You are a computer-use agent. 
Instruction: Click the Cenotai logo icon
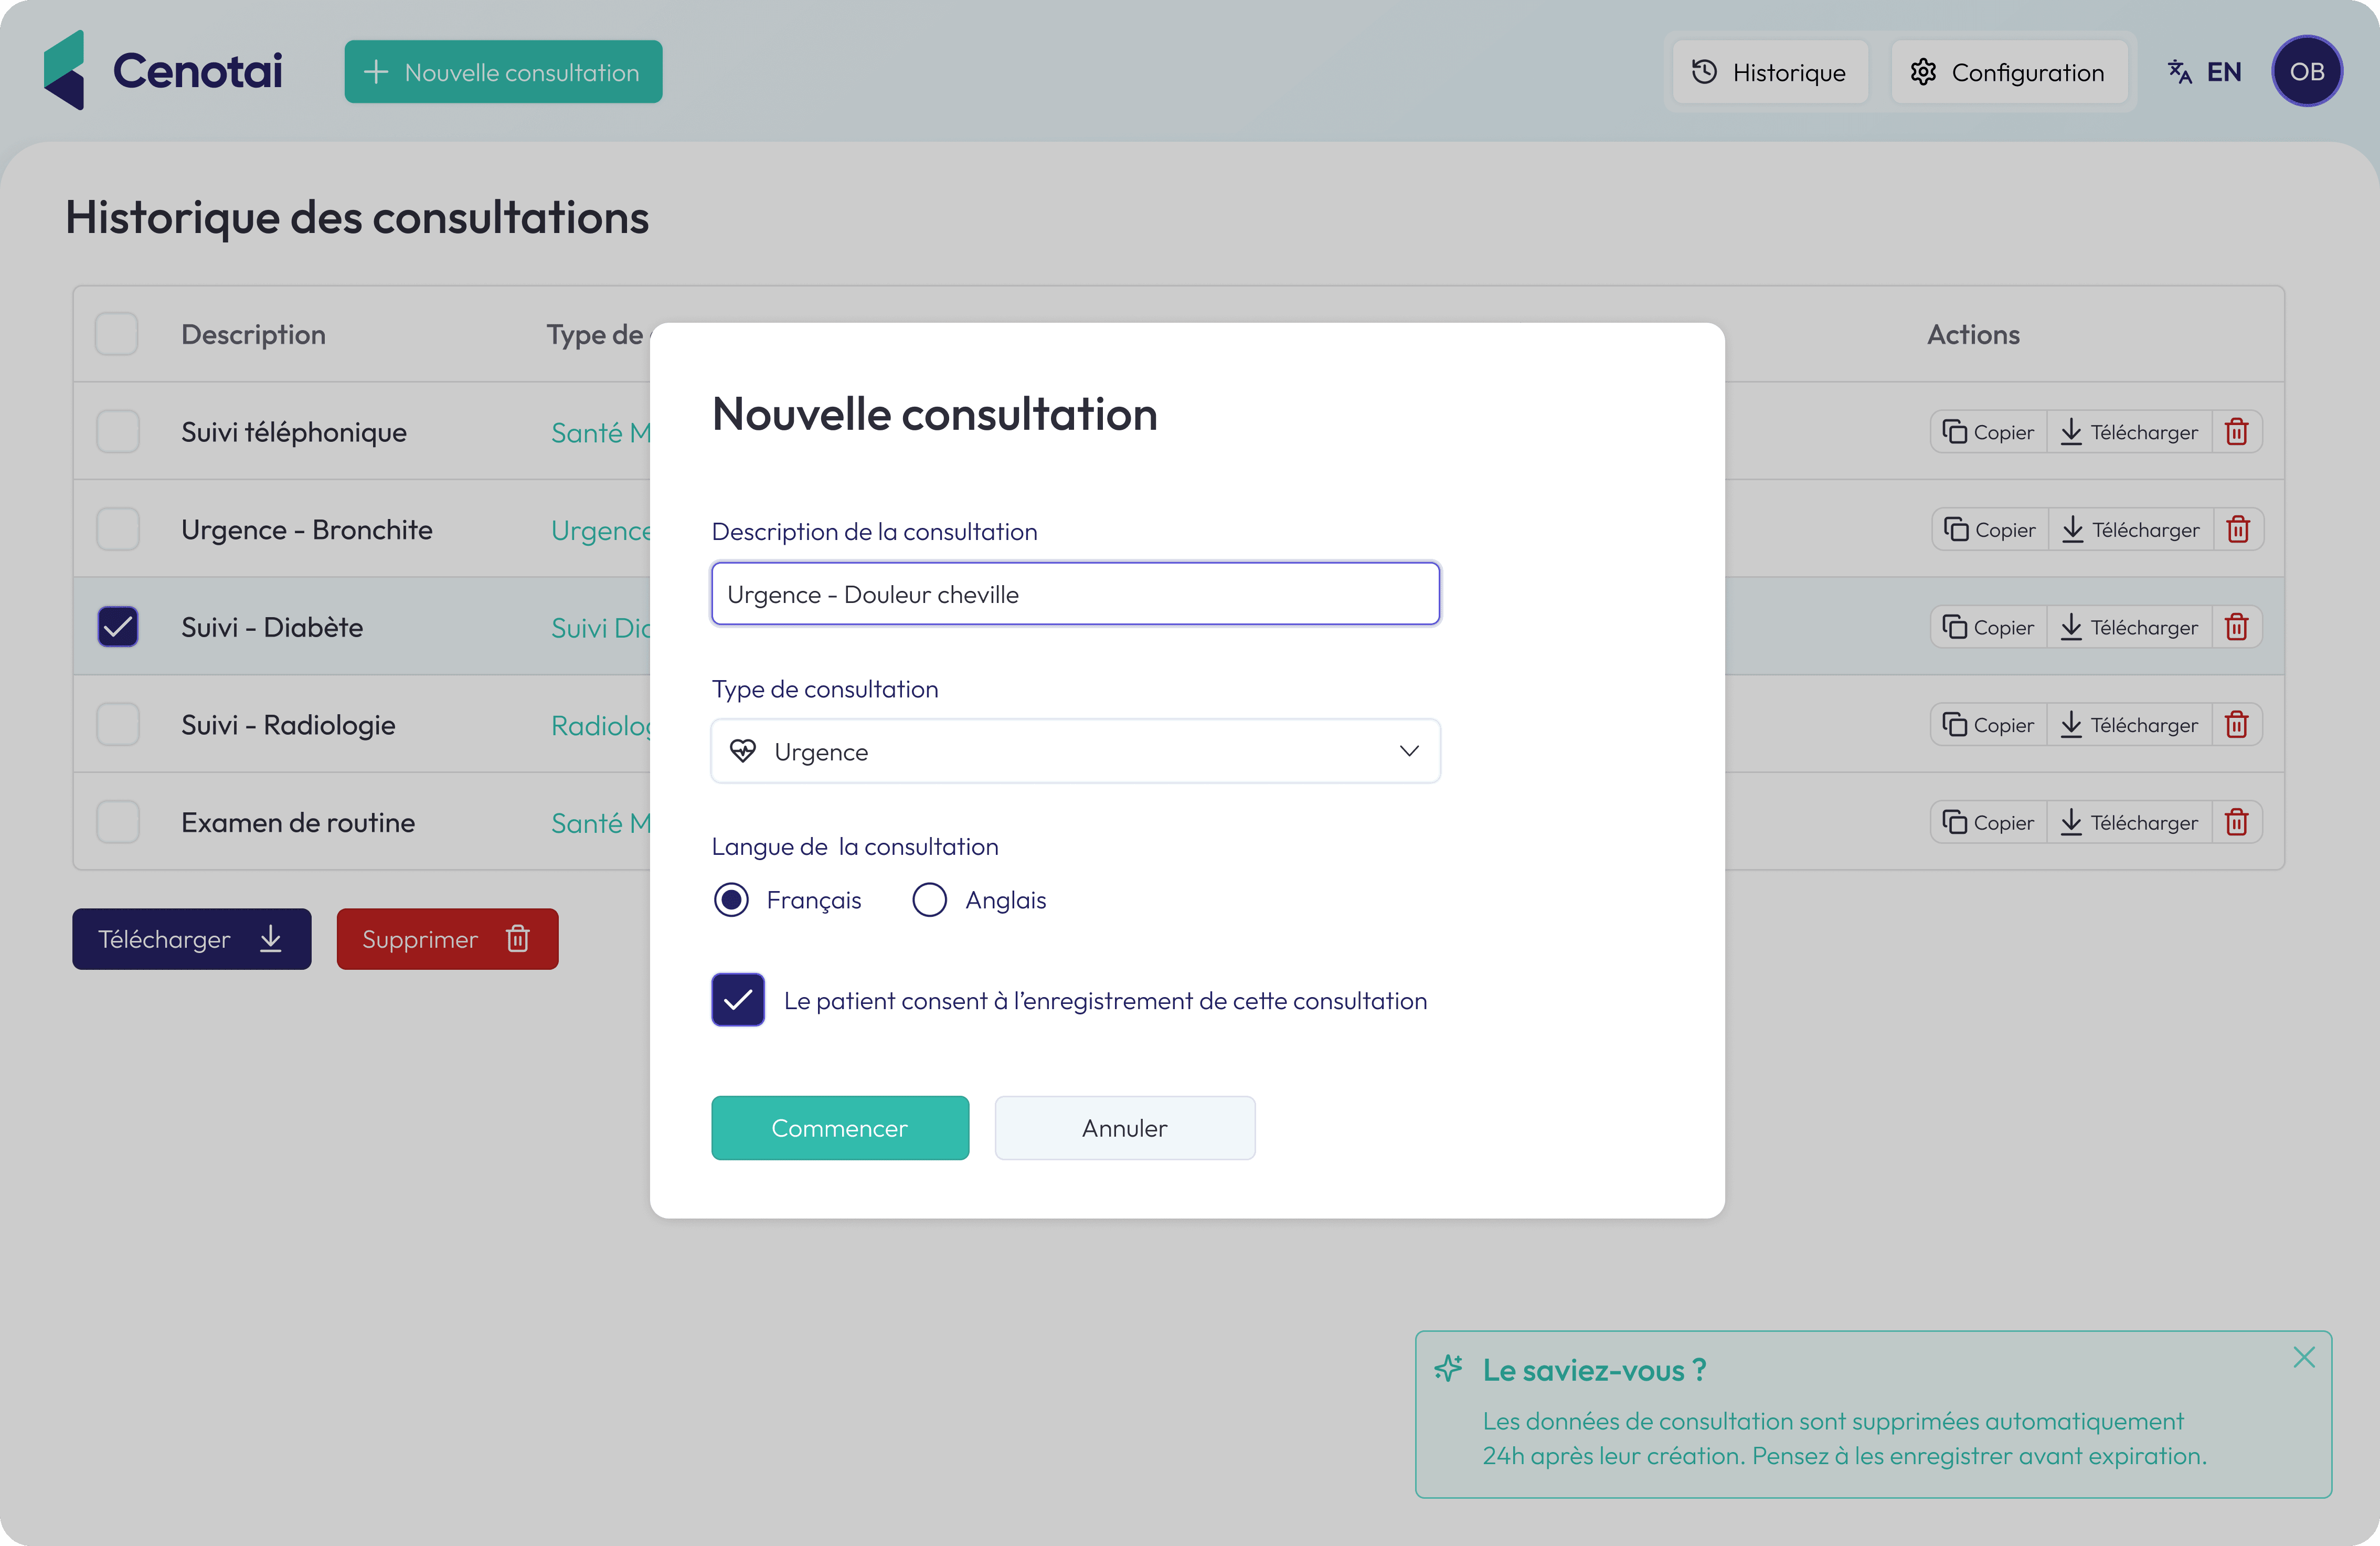65,71
